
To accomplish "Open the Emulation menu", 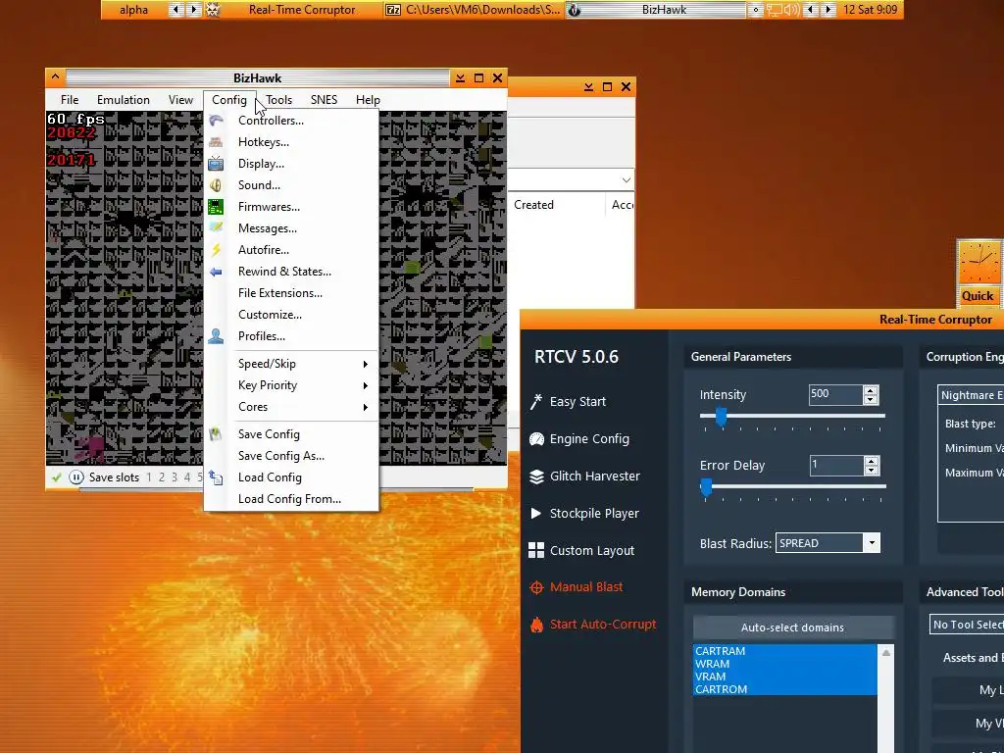I will 124,100.
